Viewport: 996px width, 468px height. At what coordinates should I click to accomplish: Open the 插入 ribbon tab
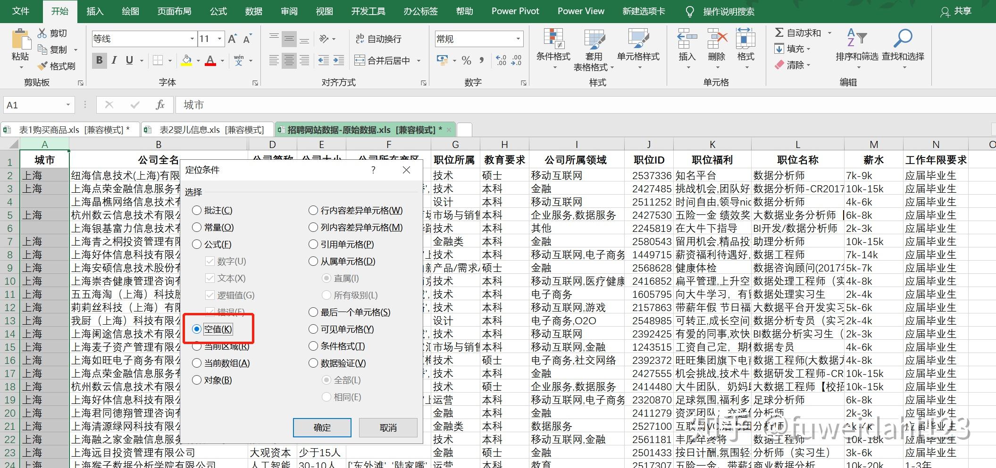95,11
